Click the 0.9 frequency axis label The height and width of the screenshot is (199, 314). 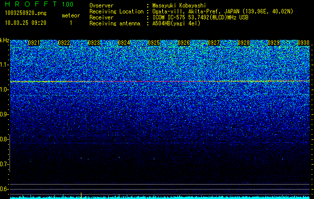click(x=4, y=114)
